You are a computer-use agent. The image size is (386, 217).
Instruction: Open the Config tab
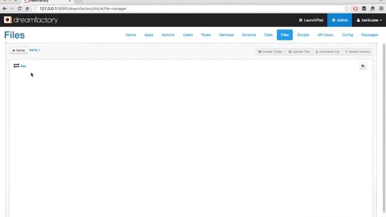[347, 35]
